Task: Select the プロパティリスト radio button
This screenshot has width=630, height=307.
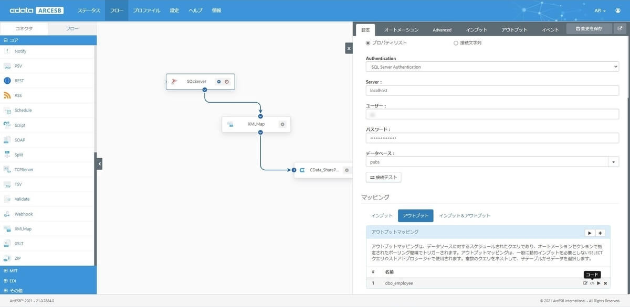Action: pyautogui.click(x=368, y=43)
